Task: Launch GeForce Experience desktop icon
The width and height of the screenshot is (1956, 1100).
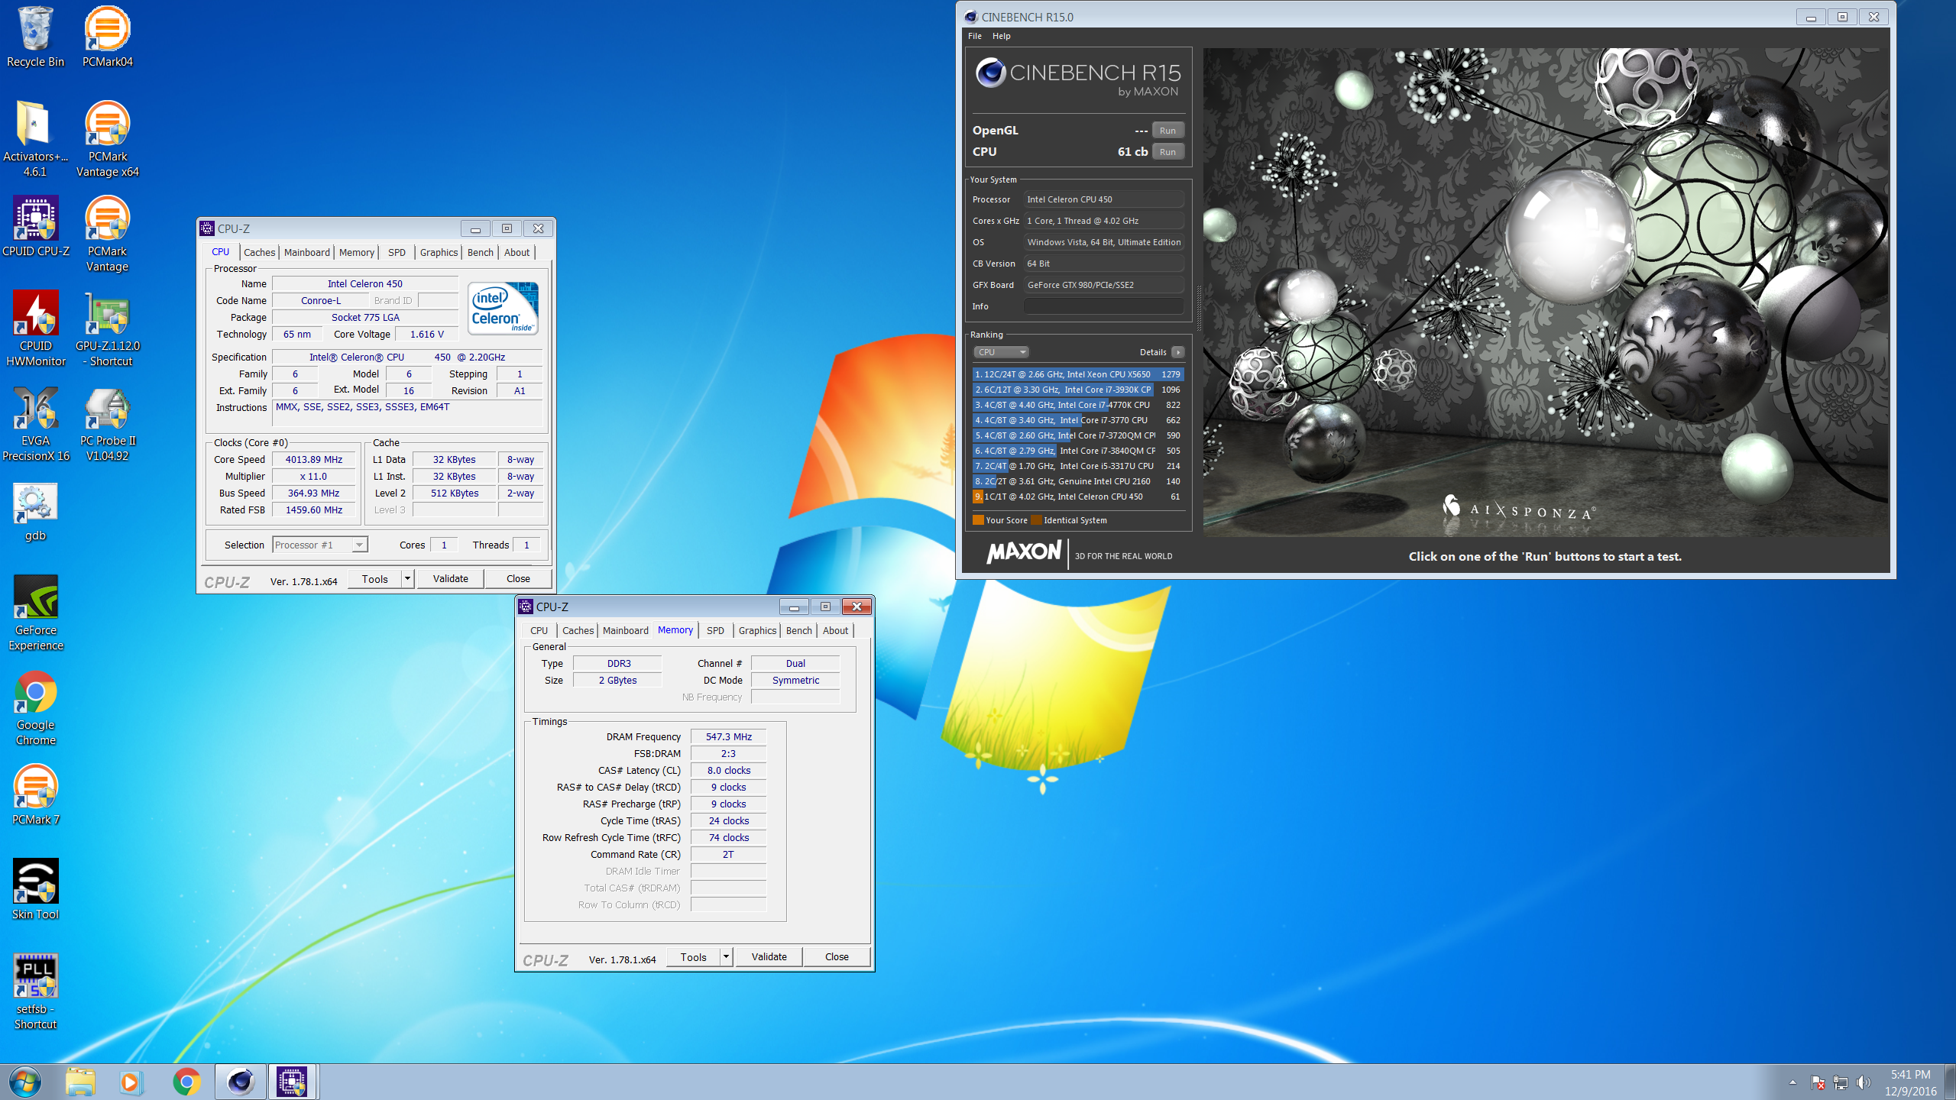Action: tap(36, 613)
